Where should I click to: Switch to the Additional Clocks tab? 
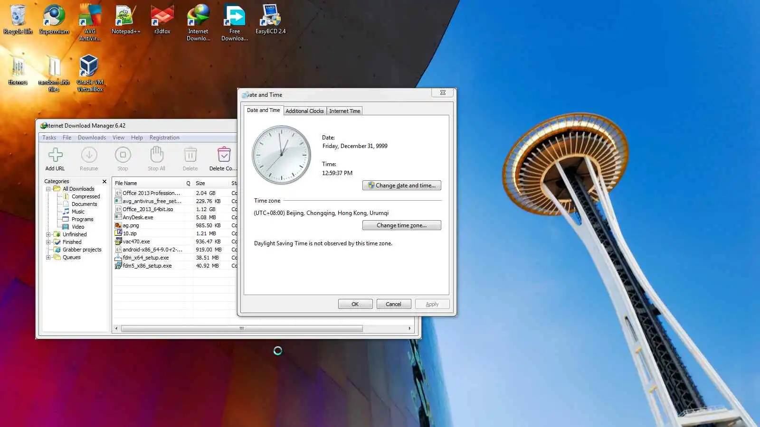tap(304, 111)
